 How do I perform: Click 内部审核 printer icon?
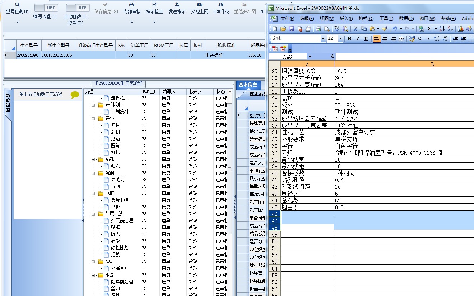click(x=132, y=5)
